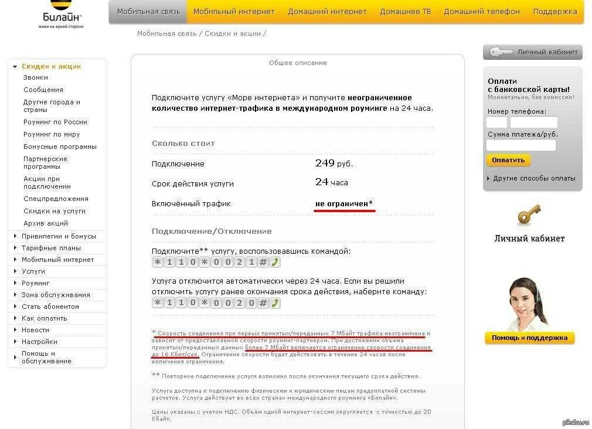Open Скидки на услуги link
This screenshot has height=429, width=592.
[55, 211]
